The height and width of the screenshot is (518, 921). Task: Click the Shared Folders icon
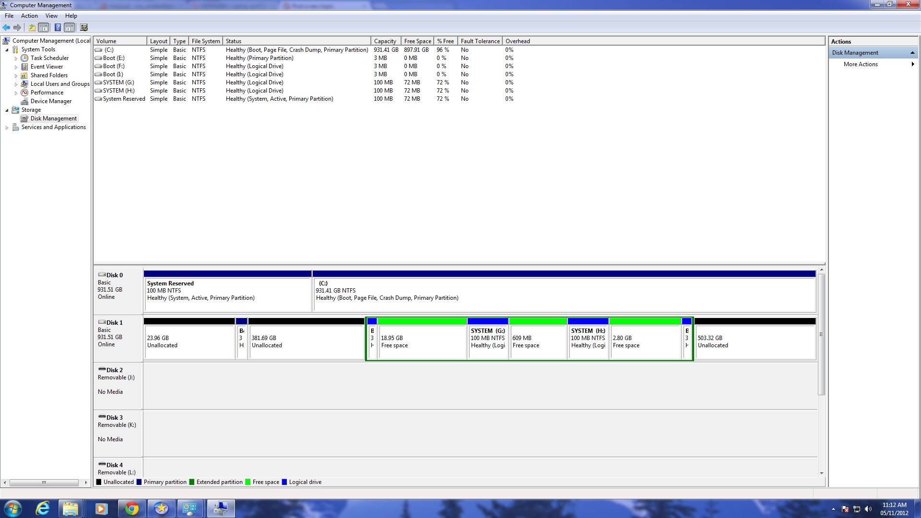[x=24, y=75]
